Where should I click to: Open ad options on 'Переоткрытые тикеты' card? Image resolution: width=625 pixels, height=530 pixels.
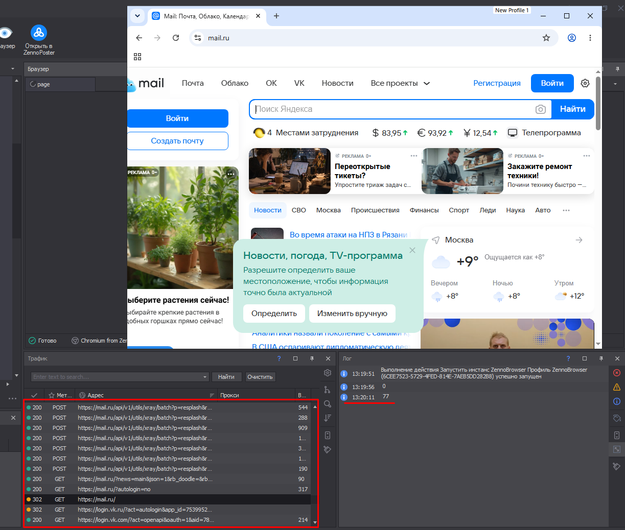click(x=414, y=156)
